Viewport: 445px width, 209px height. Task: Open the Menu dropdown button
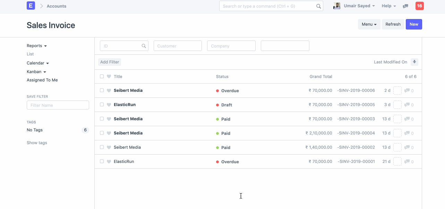pyautogui.click(x=369, y=24)
